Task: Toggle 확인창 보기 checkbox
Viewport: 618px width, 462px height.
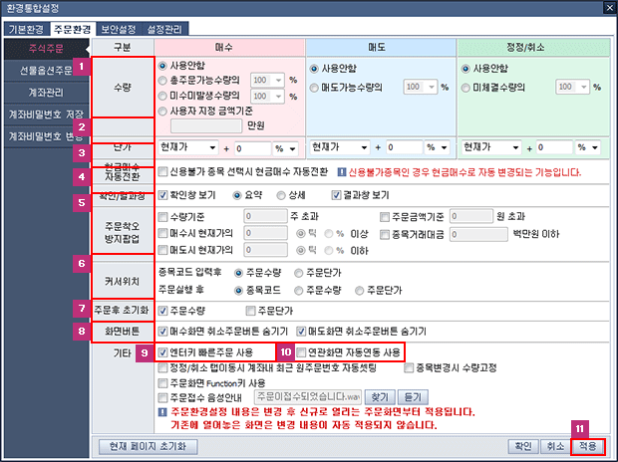Action: click(162, 195)
